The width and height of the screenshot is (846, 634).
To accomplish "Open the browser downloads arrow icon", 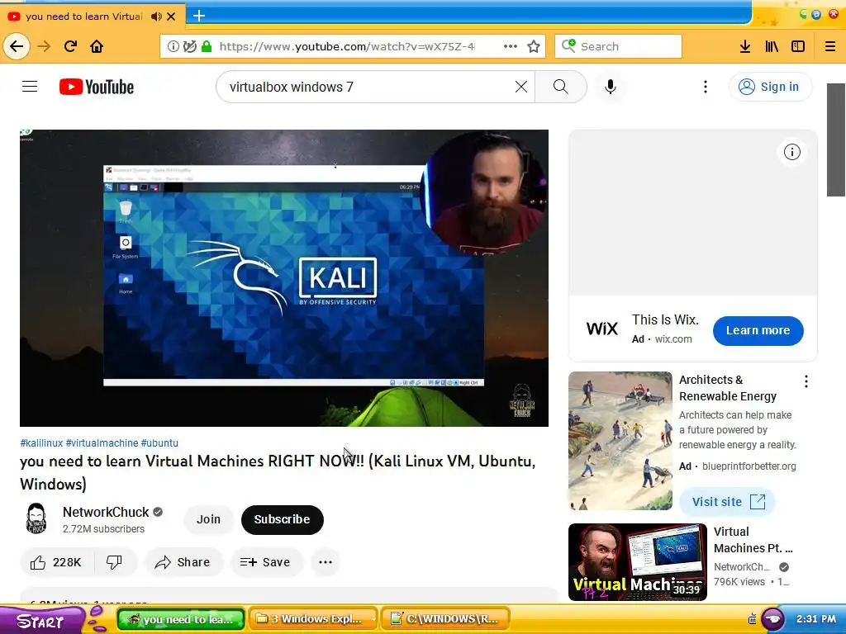I will 745,46.
